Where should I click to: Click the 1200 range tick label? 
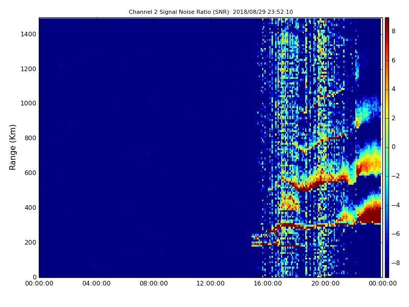[x=29, y=69]
